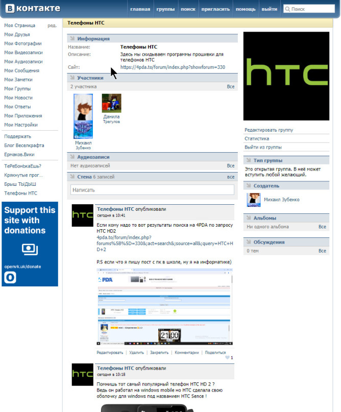Viewport: 341px width, 412px height.
Task: Collapse the Стена section arrow icon
Action: 72,177
